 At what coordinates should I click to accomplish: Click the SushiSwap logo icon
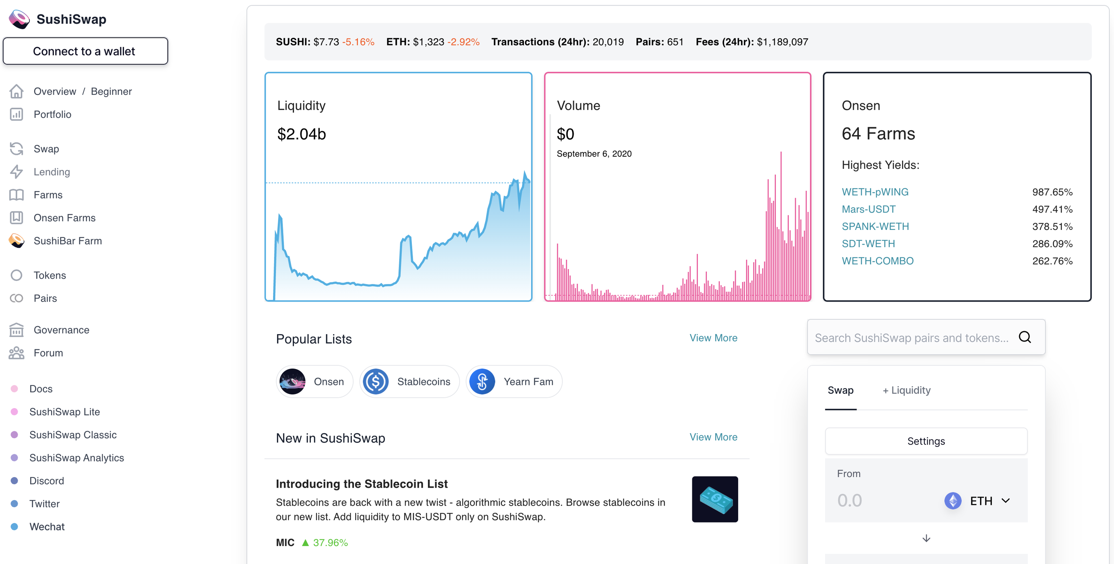pos(19,19)
